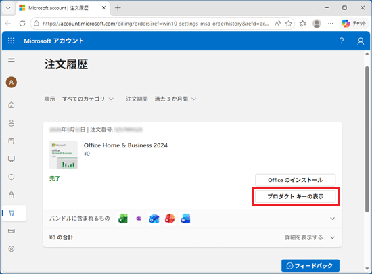Click the OneNote icon in bundle row

coord(139,219)
